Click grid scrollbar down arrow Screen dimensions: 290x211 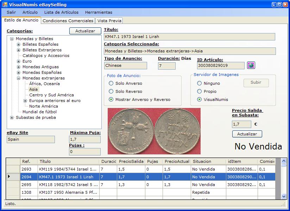(284, 196)
